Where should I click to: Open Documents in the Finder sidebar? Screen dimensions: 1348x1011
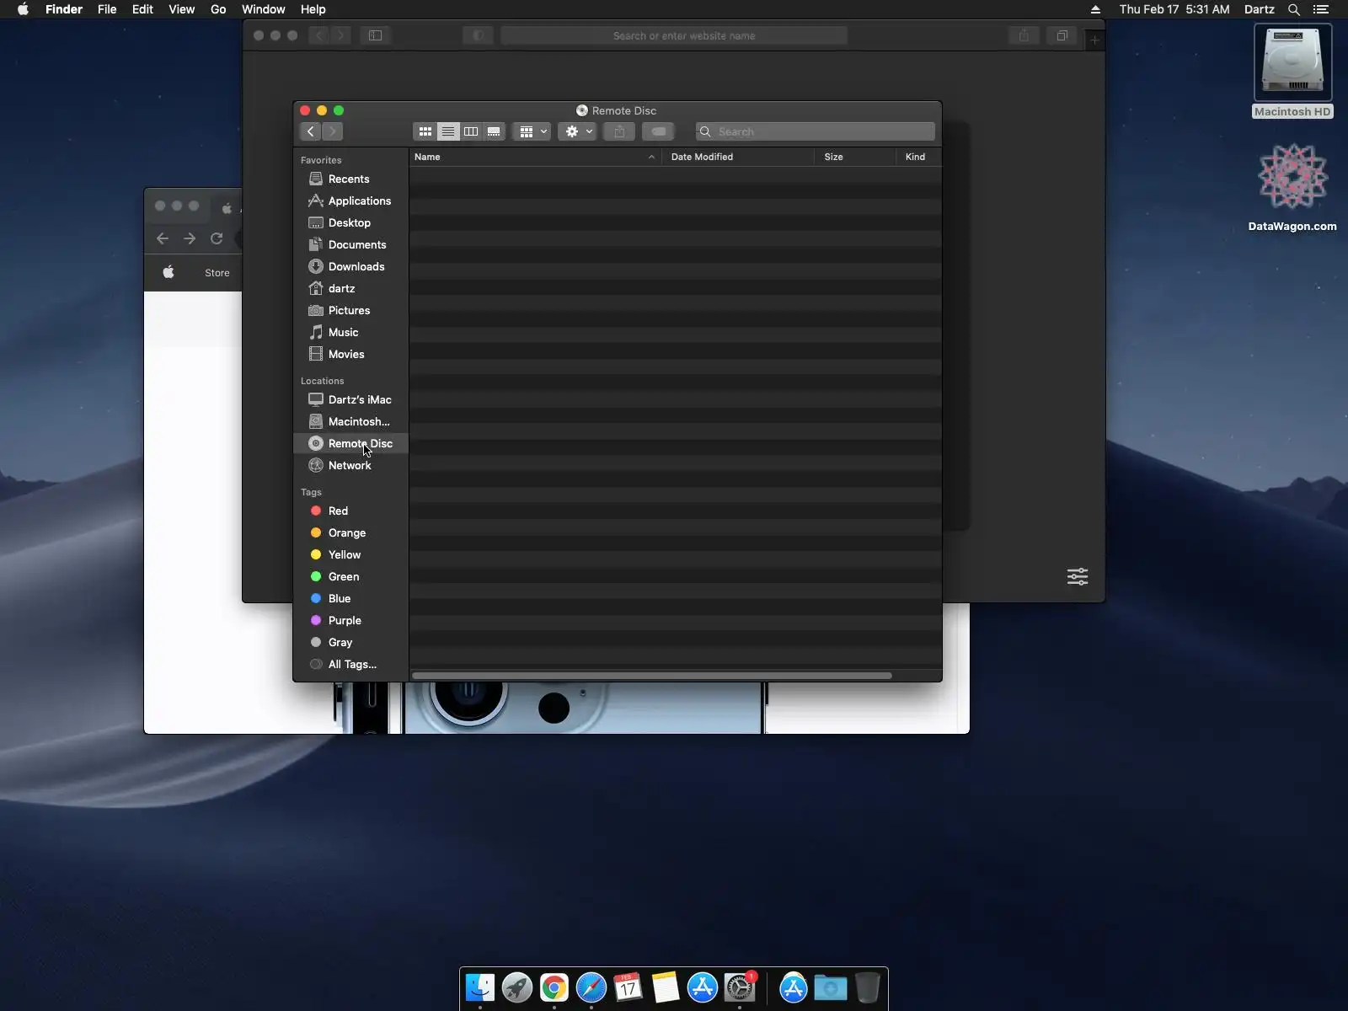pyautogui.click(x=350, y=244)
